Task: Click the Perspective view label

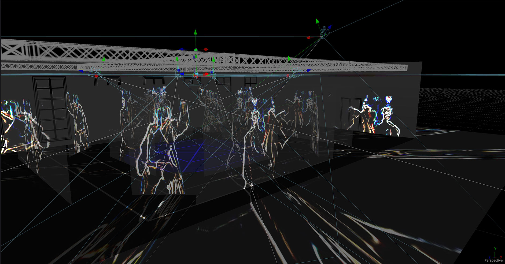Action: click(x=493, y=260)
